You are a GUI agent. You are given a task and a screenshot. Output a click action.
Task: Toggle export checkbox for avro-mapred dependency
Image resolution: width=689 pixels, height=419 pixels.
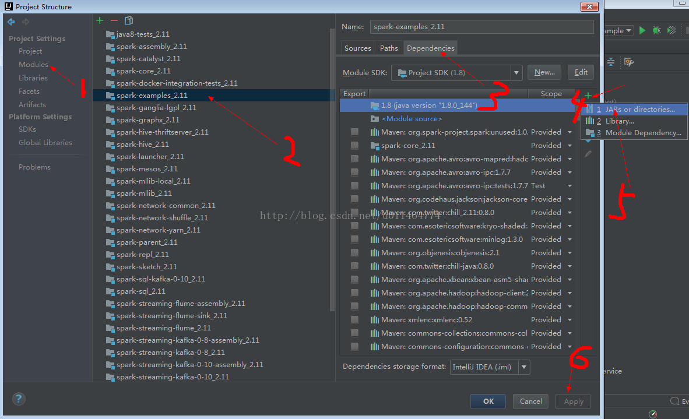(x=354, y=159)
